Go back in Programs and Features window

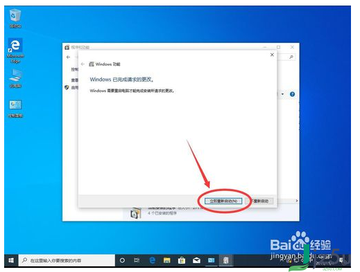(68, 57)
